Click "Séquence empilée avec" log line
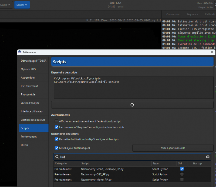The image size is (216, 187). click(x=189, y=33)
